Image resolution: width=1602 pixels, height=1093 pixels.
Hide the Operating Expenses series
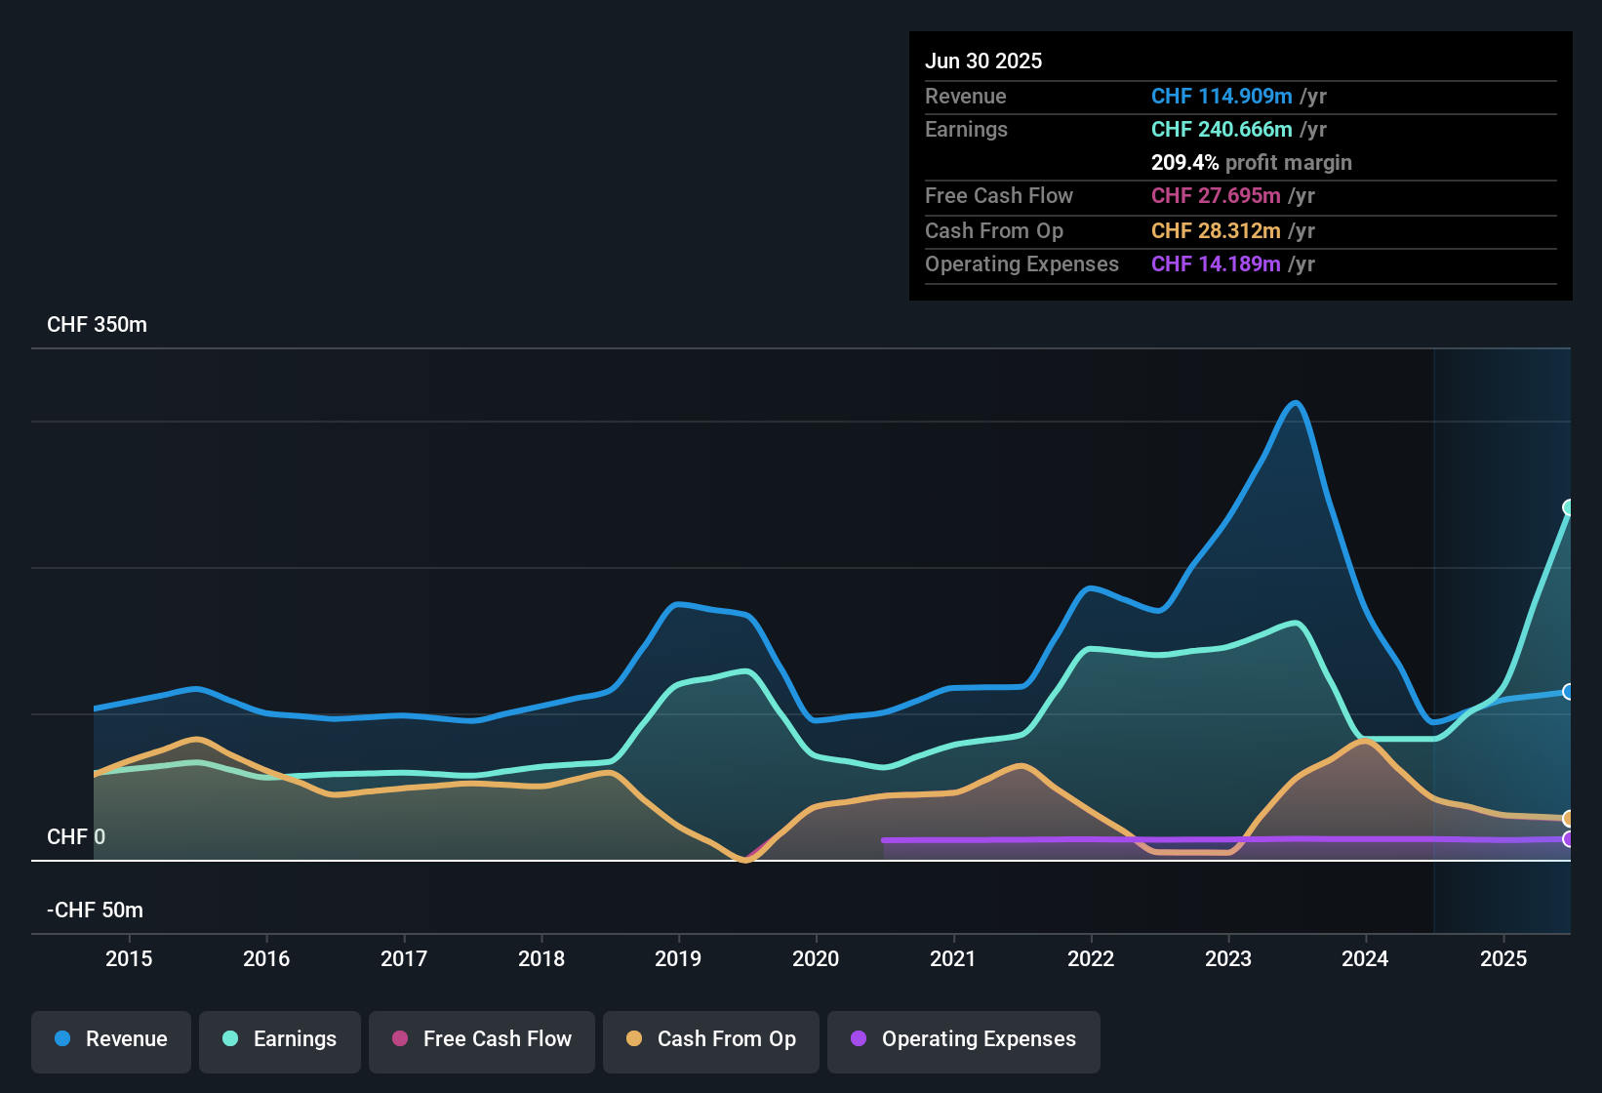(x=964, y=1039)
